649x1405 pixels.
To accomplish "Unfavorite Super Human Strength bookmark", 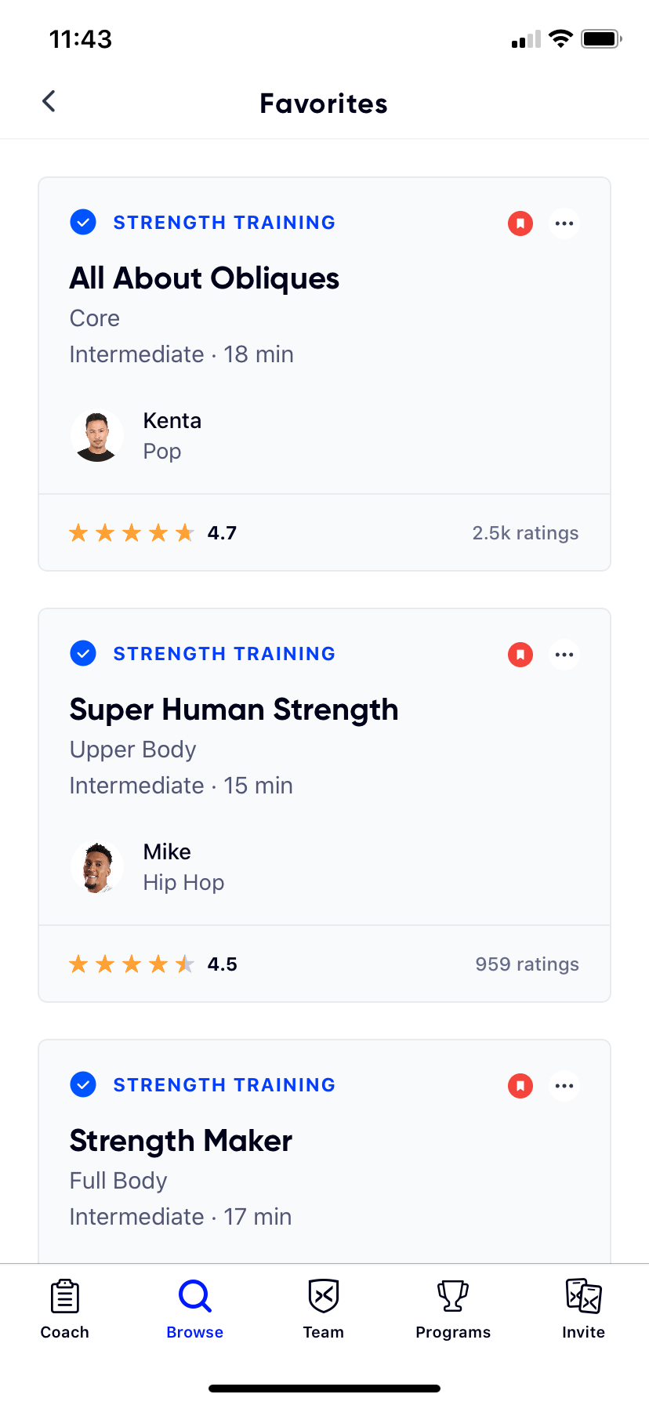I will [520, 655].
